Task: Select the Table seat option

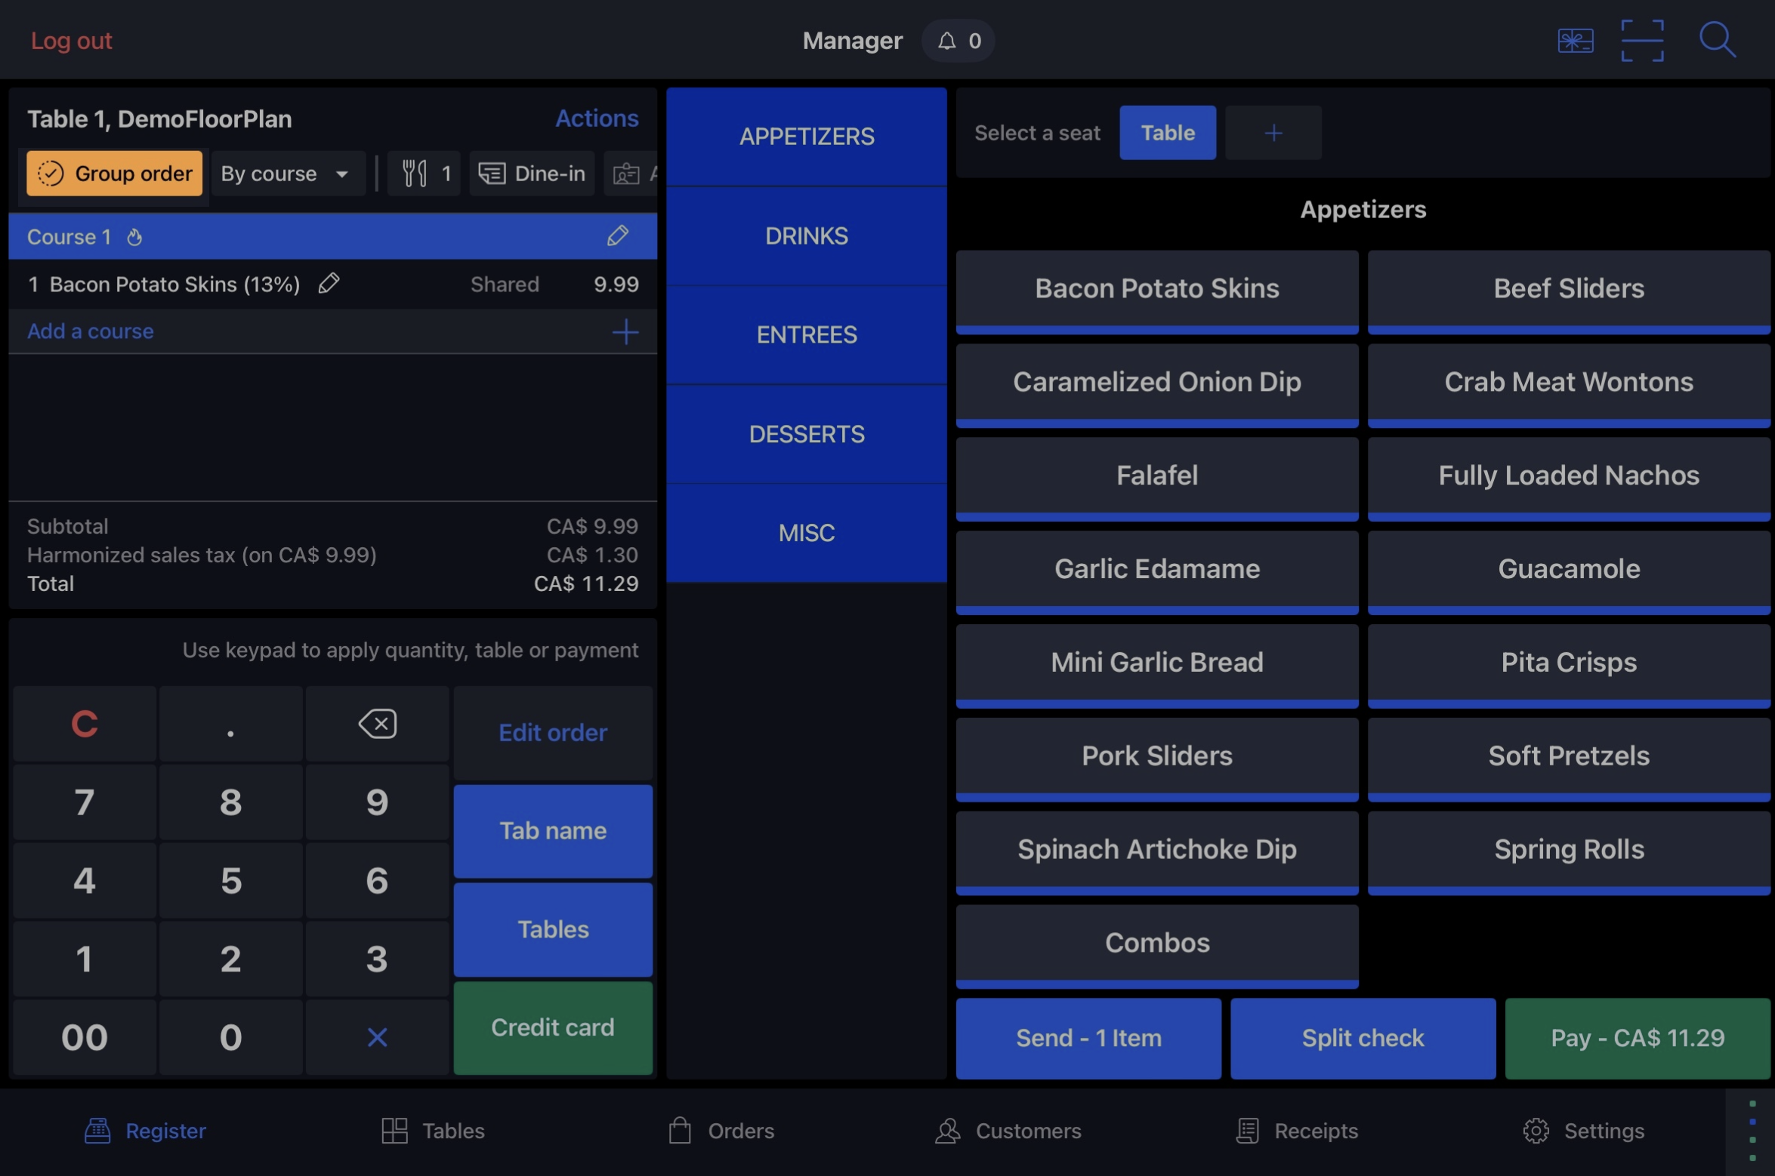Action: [1167, 133]
